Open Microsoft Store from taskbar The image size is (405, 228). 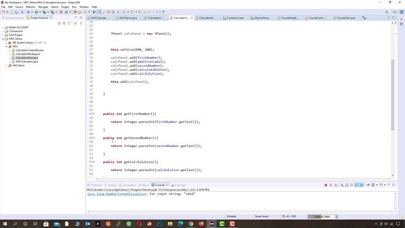pyautogui.click(x=46, y=224)
